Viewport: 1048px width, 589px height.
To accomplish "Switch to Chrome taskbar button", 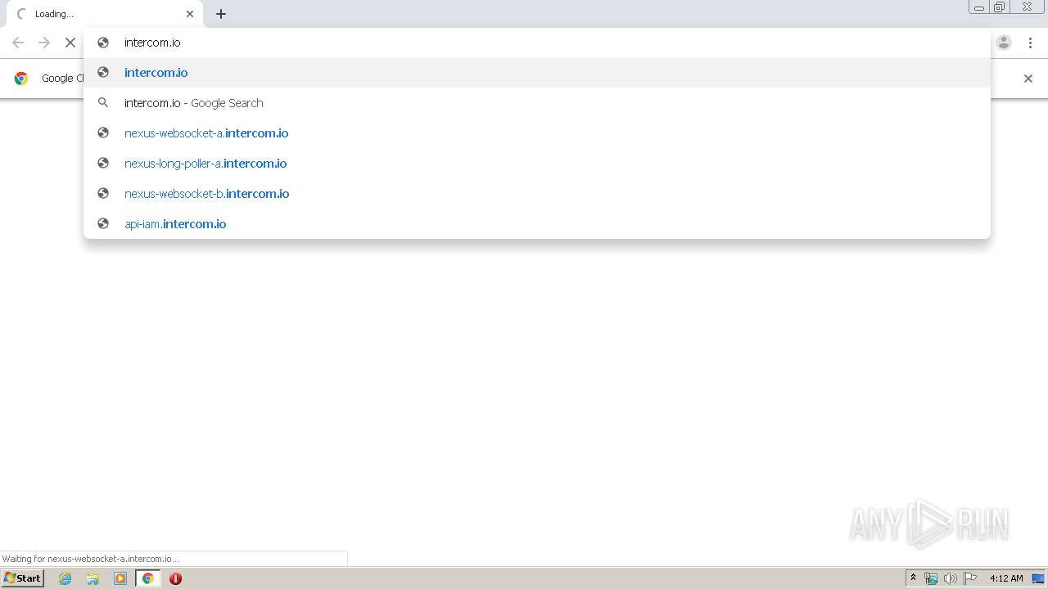I will (148, 578).
